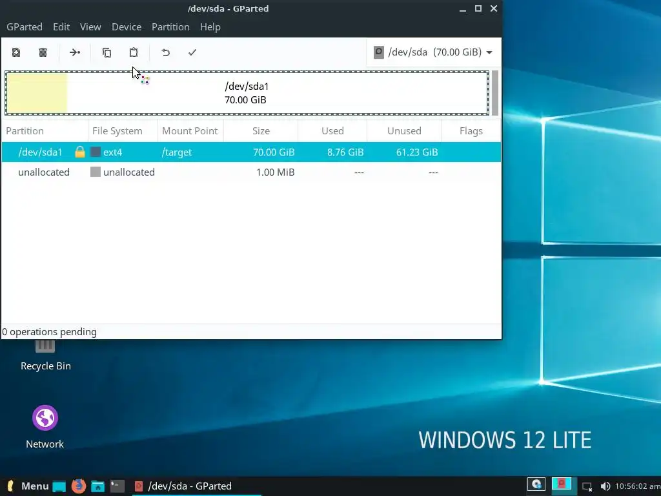Click the Undo last operation icon
661x496 pixels.
[166, 52]
